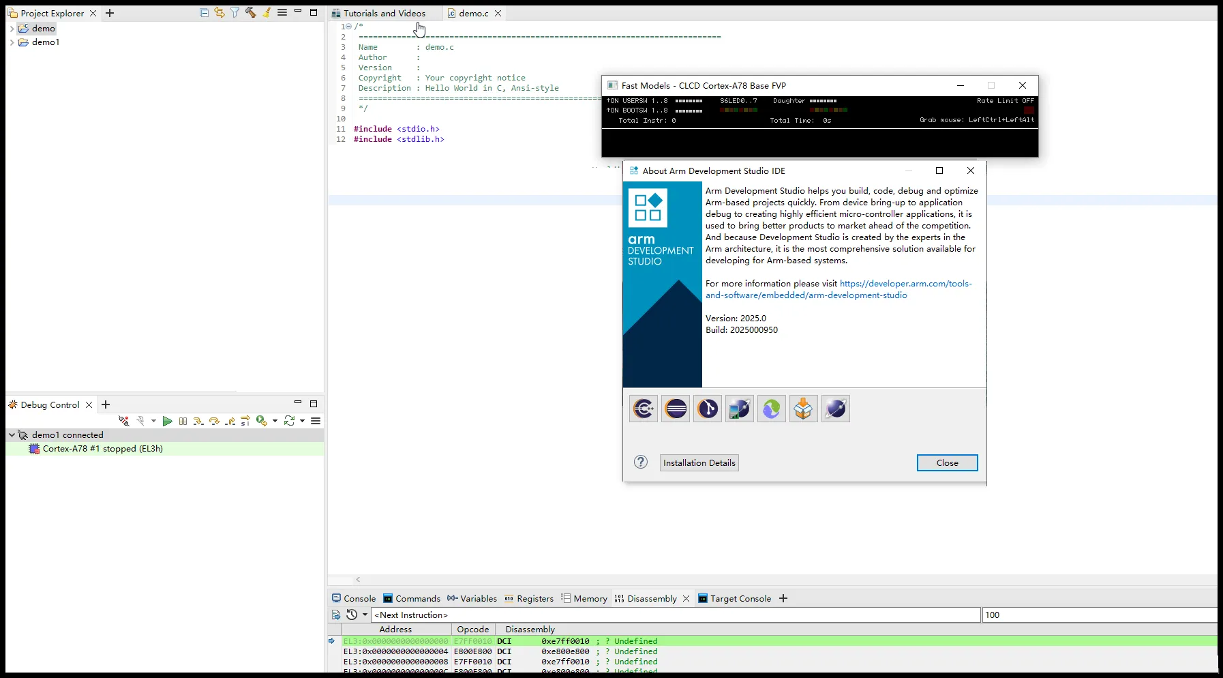Open the Registers tab

(529, 598)
